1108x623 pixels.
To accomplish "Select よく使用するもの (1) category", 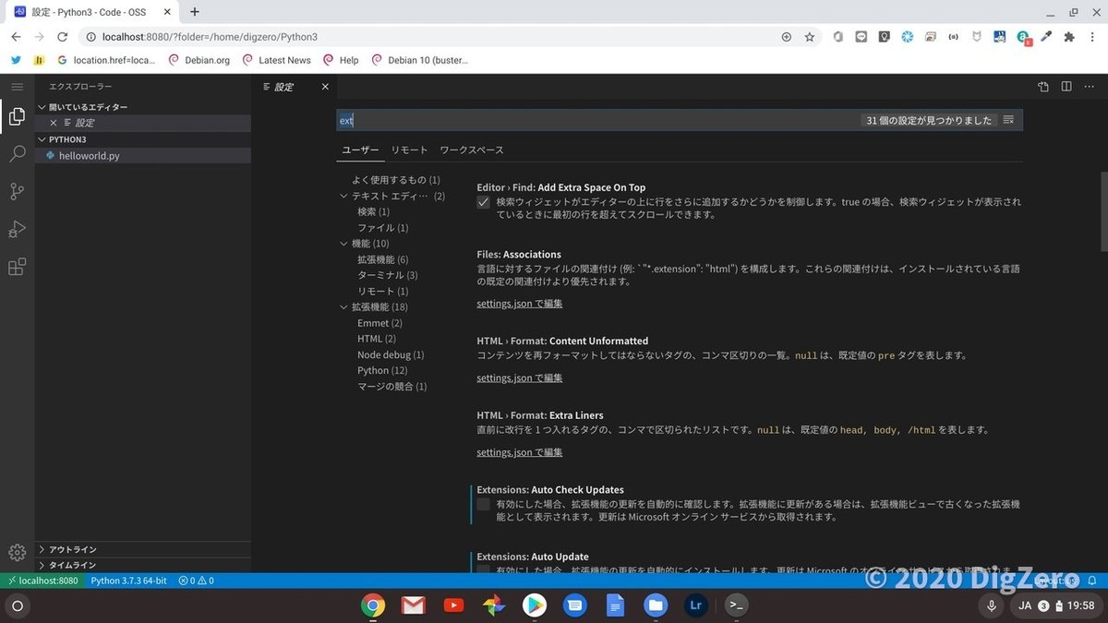I will (396, 180).
